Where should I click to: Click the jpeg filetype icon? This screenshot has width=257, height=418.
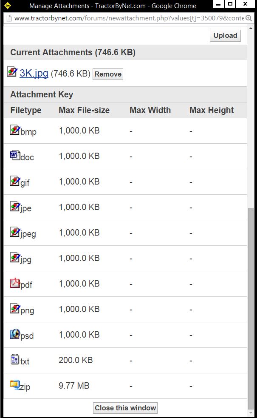click(15, 232)
